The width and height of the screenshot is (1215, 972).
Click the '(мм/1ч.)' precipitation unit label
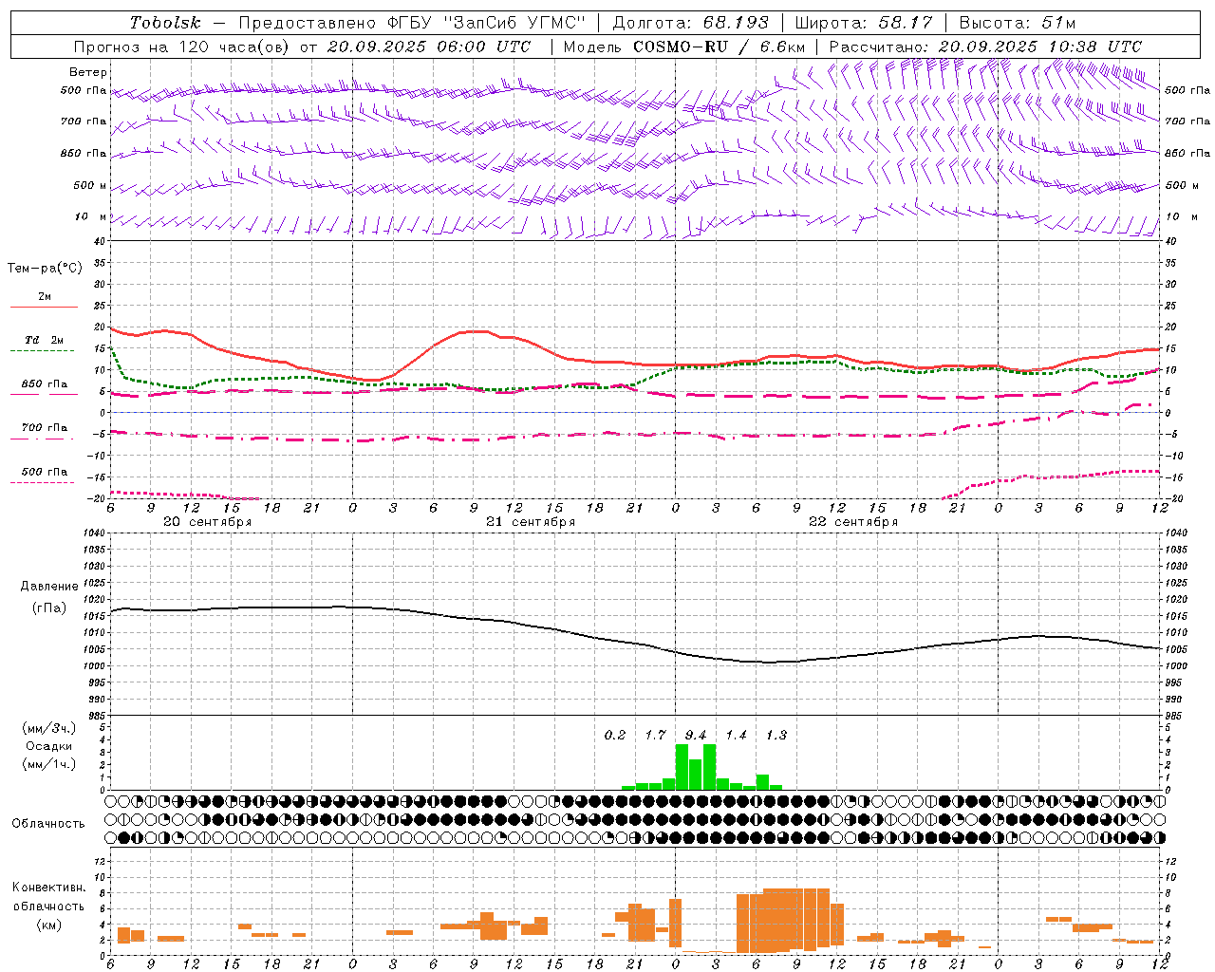[x=48, y=764]
